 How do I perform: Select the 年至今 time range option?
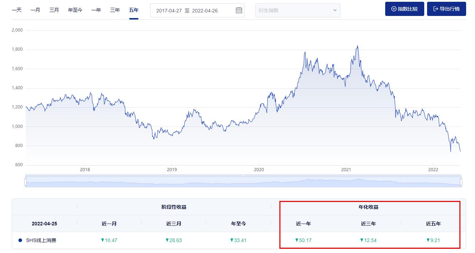[75, 10]
